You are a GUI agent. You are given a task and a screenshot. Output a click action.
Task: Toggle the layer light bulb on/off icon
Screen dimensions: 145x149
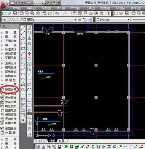coord(10,19)
